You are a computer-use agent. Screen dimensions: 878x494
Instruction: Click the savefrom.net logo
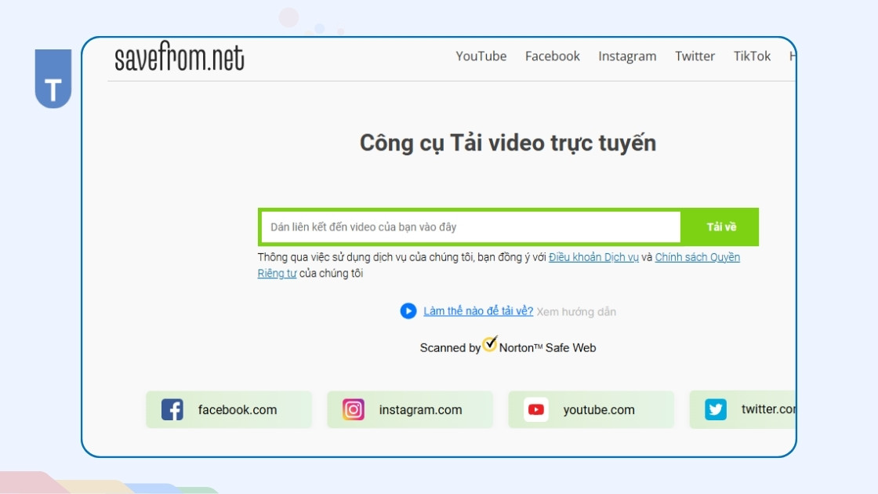click(180, 58)
